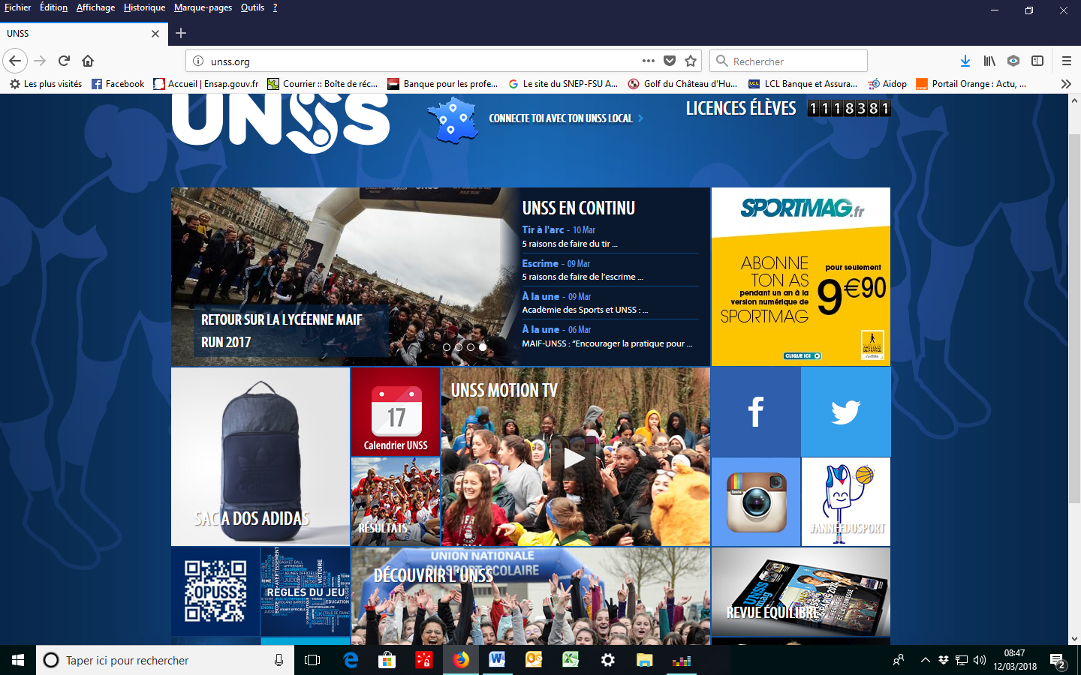Click the France map icon
The height and width of the screenshot is (675, 1081).
tap(453, 120)
